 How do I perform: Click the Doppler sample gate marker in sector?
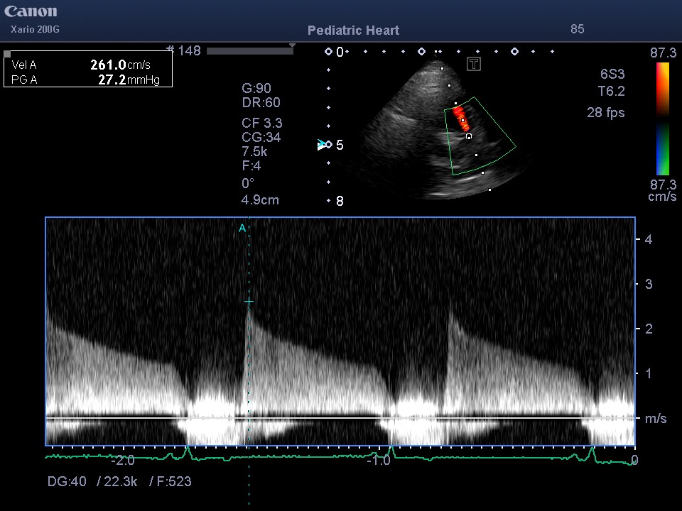[469, 136]
